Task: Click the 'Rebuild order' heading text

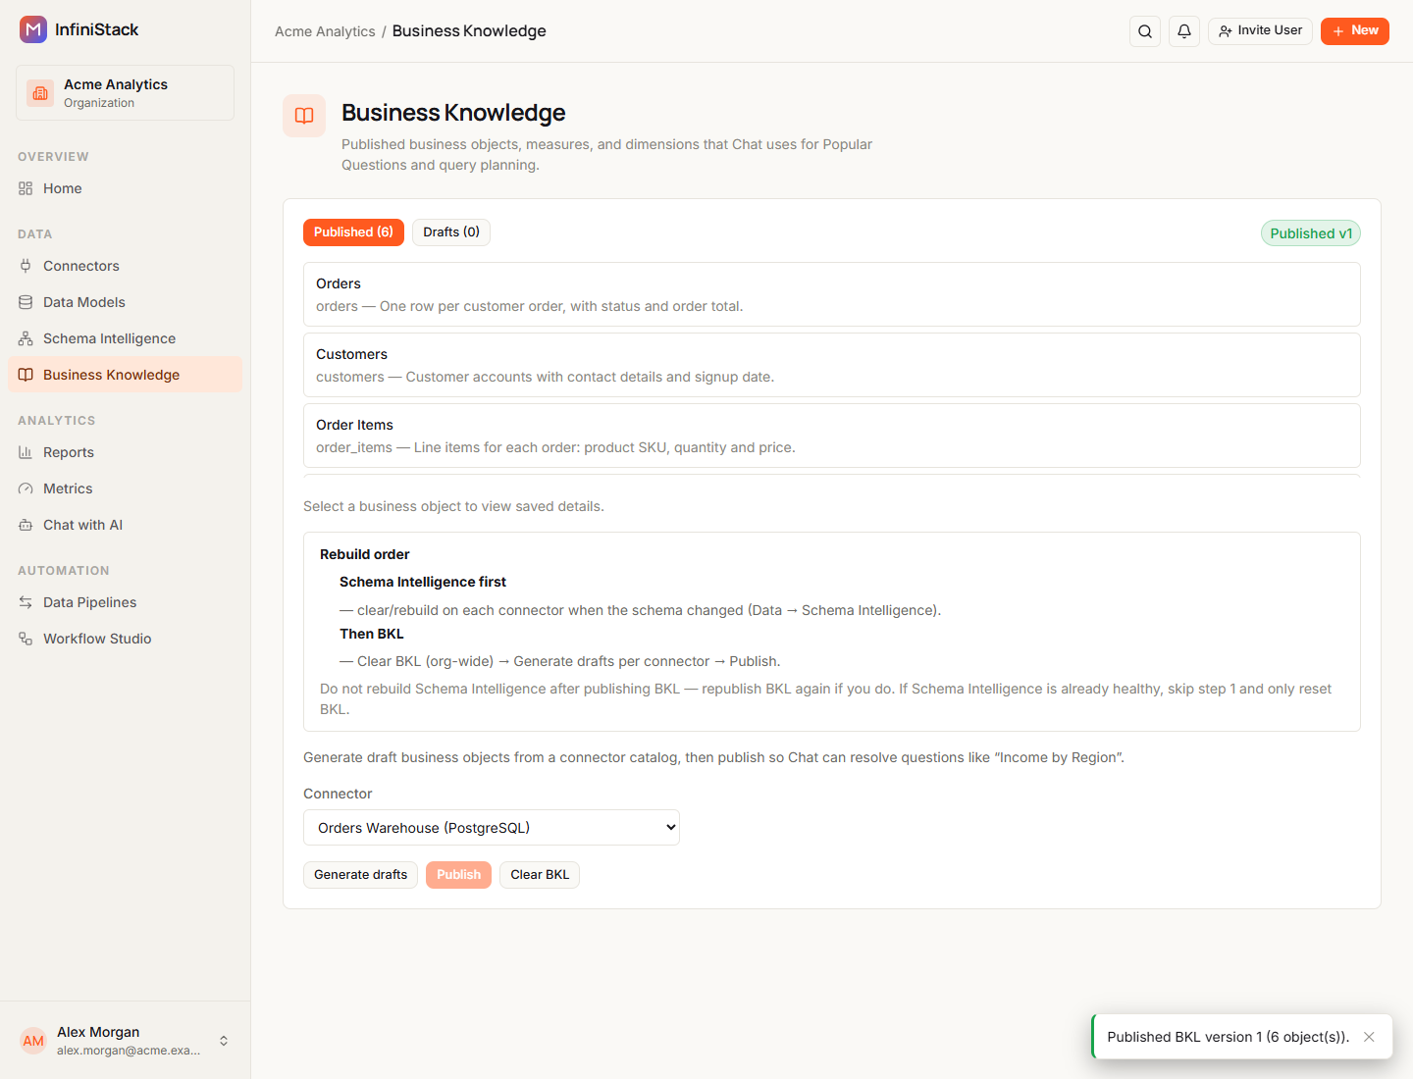Action: 365,554
